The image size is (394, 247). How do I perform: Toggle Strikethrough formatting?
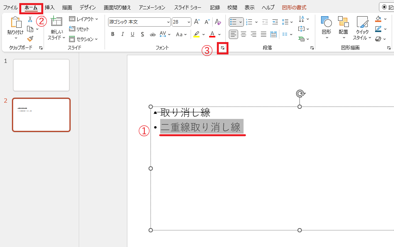(x=152, y=34)
